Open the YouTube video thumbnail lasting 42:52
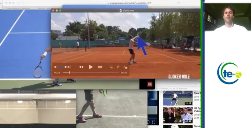This screenshot has height=128, width=251. [178, 115]
